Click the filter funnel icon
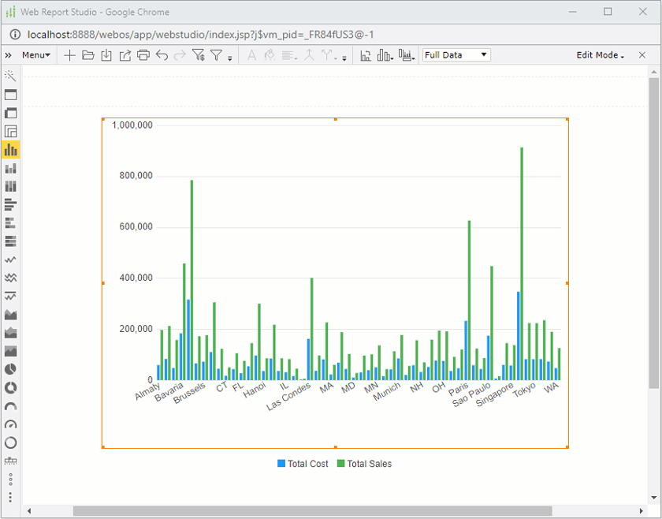Image resolution: width=662 pixels, height=519 pixels. click(x=217, y=55)
